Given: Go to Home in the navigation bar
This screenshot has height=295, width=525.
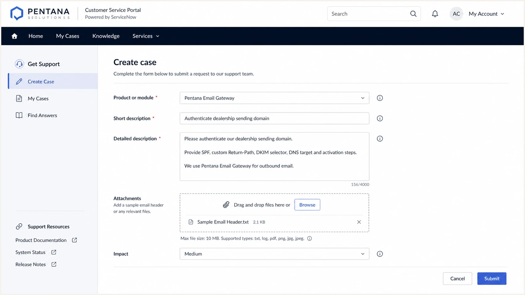Looking at the screenshot, I should pyautogui.click(x=36, y=36).
